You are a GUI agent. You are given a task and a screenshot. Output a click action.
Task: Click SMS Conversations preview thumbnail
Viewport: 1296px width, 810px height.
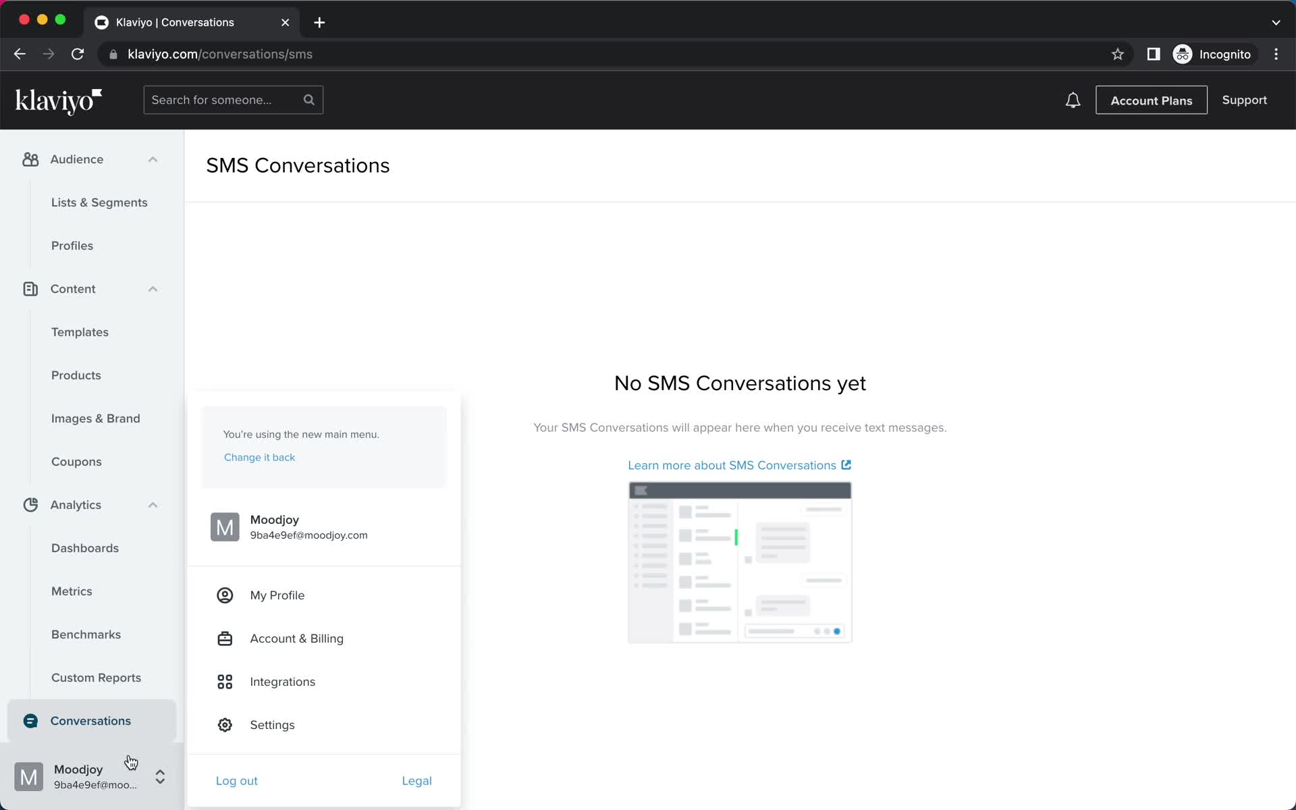pyautogui.click(x=740, y=562)
